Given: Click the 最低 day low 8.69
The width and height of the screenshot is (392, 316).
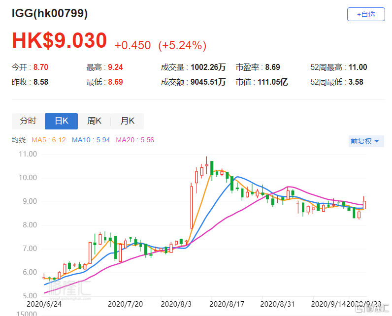Looking at the screenshot, I should pos(115,82).
